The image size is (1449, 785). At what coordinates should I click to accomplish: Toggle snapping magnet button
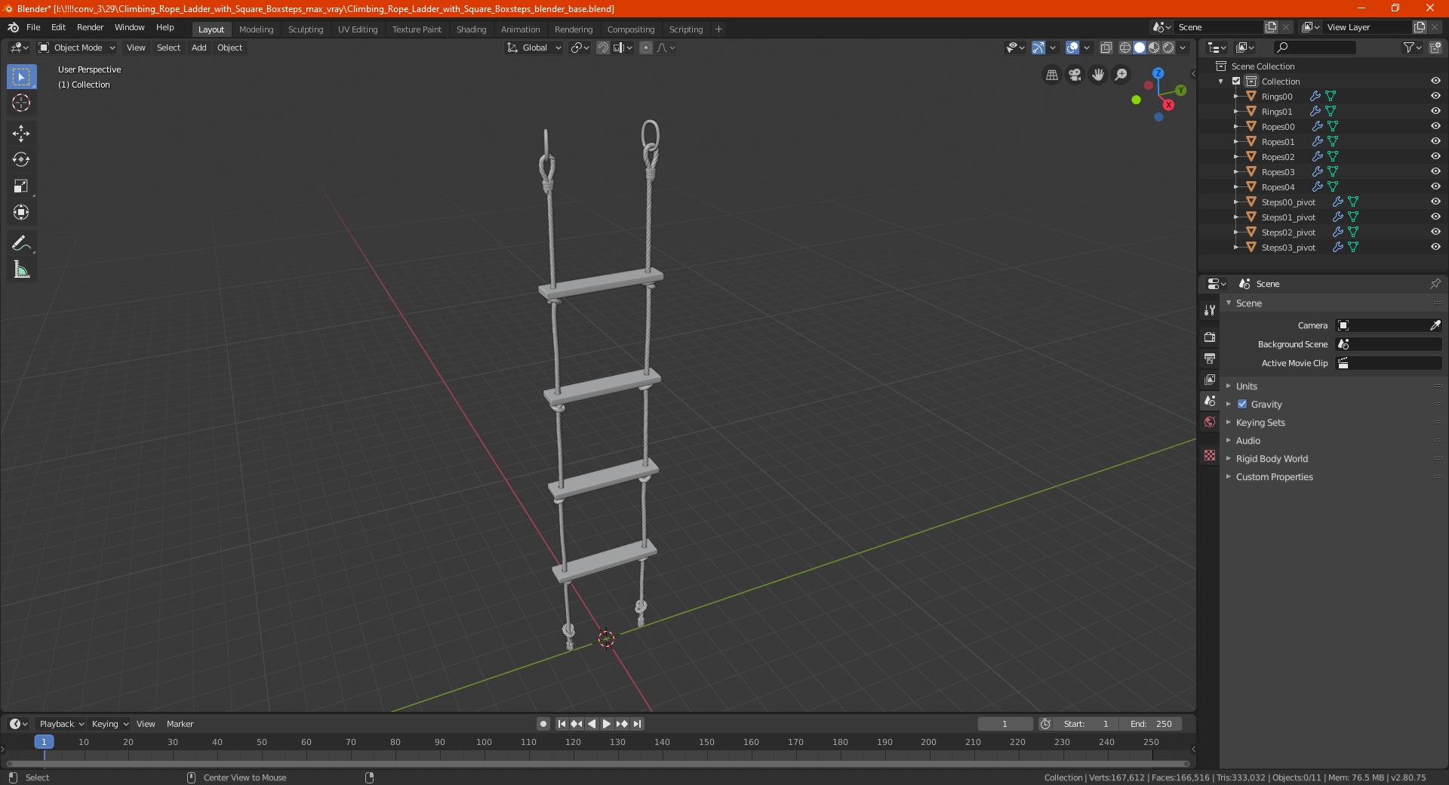coord(603,48)
